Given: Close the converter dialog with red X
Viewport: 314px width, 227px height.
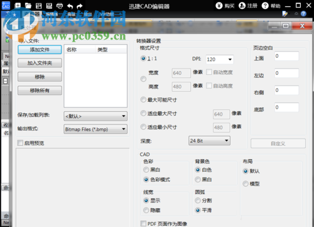Looking at the screenshot, I should (x=302, y=26).
